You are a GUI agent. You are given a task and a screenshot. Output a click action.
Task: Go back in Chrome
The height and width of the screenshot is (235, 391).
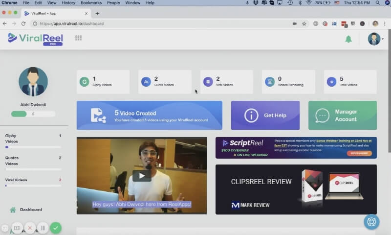(x=5, y=23)
